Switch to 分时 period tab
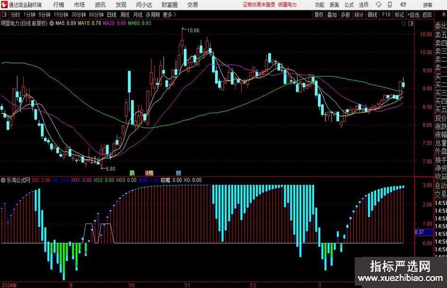 pyautogui.click(x=15, y=15)
